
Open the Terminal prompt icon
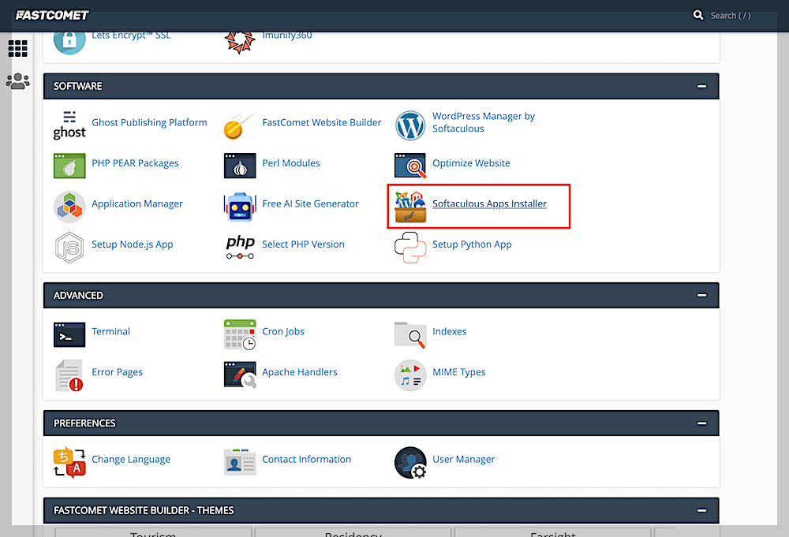point(69,335)
